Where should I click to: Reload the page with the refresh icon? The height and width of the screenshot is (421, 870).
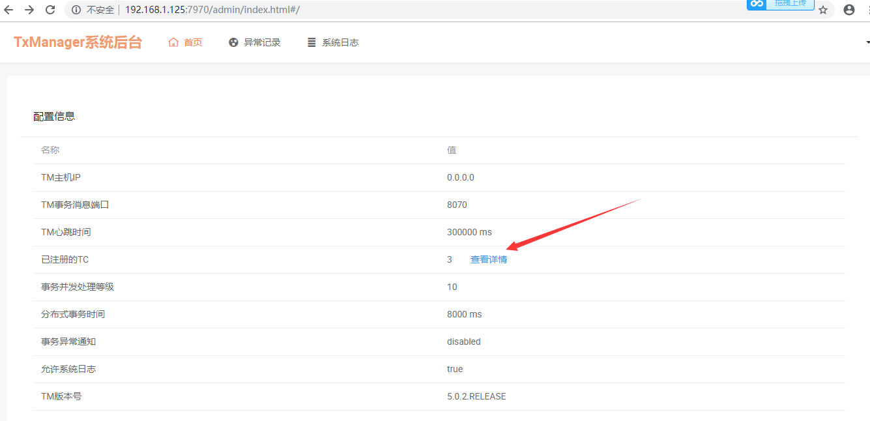coord(50,10)
